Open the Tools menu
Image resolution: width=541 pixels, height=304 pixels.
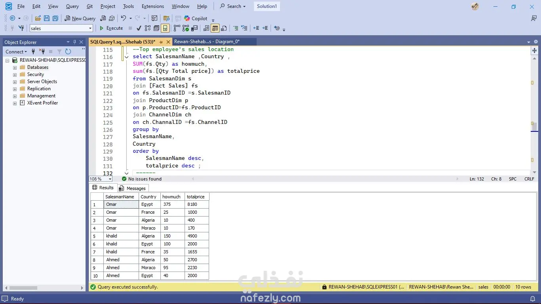[x=128, y=6]
